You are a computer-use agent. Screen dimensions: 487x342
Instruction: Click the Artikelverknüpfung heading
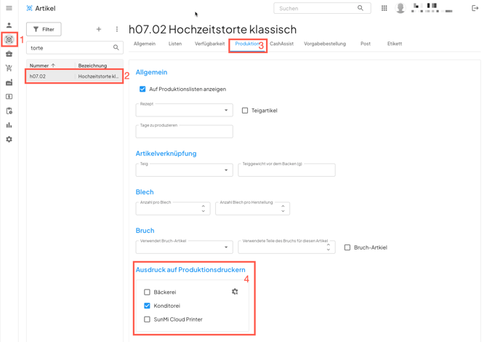tap(166, 154)
